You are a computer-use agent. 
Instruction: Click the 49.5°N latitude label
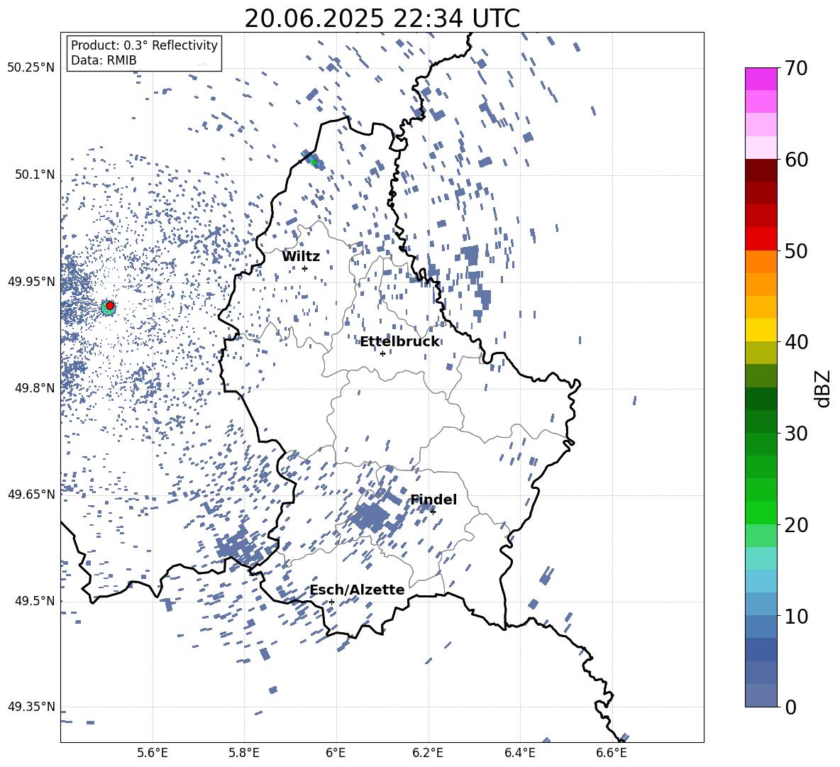[35, 601]
